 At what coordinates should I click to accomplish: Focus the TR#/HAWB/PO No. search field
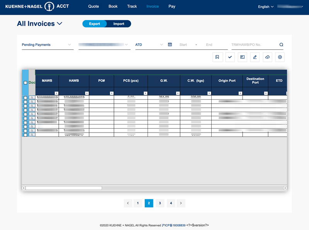click(254, 45)
